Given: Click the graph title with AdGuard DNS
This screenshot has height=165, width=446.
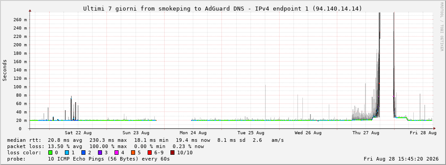Looking at the screenshot, I should point(223,9).
